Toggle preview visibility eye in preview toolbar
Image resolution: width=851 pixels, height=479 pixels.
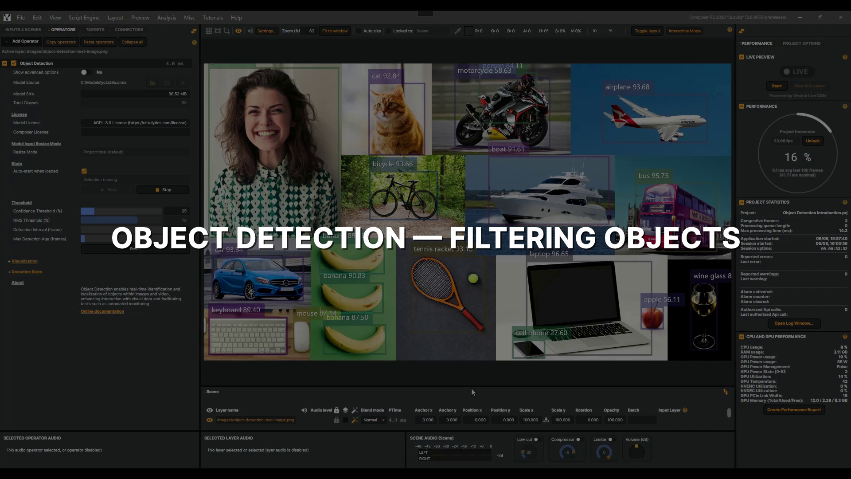[238, 31]
